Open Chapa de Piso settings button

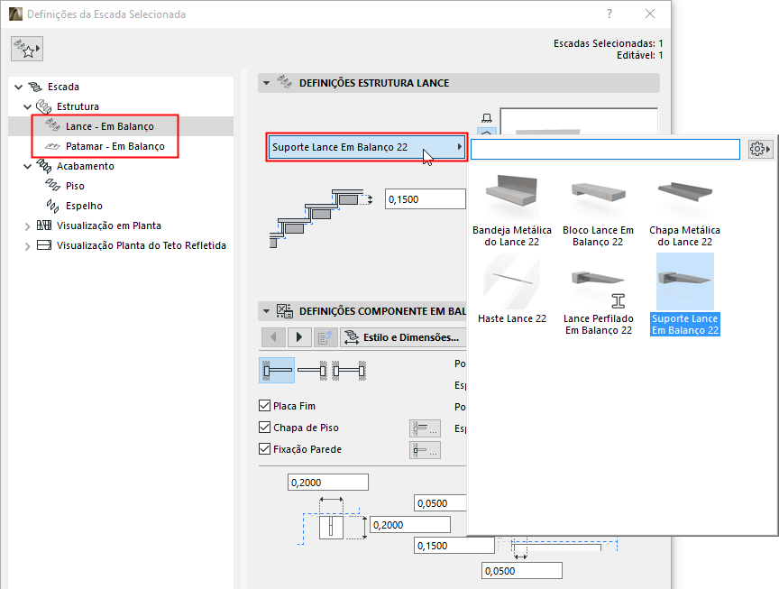coord(425,428)
